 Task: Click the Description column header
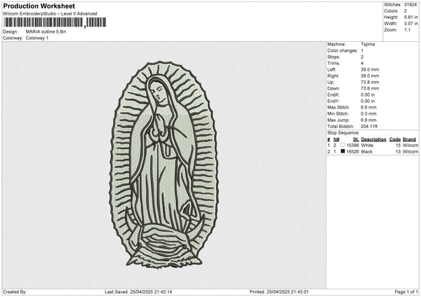tap(373, 139)
